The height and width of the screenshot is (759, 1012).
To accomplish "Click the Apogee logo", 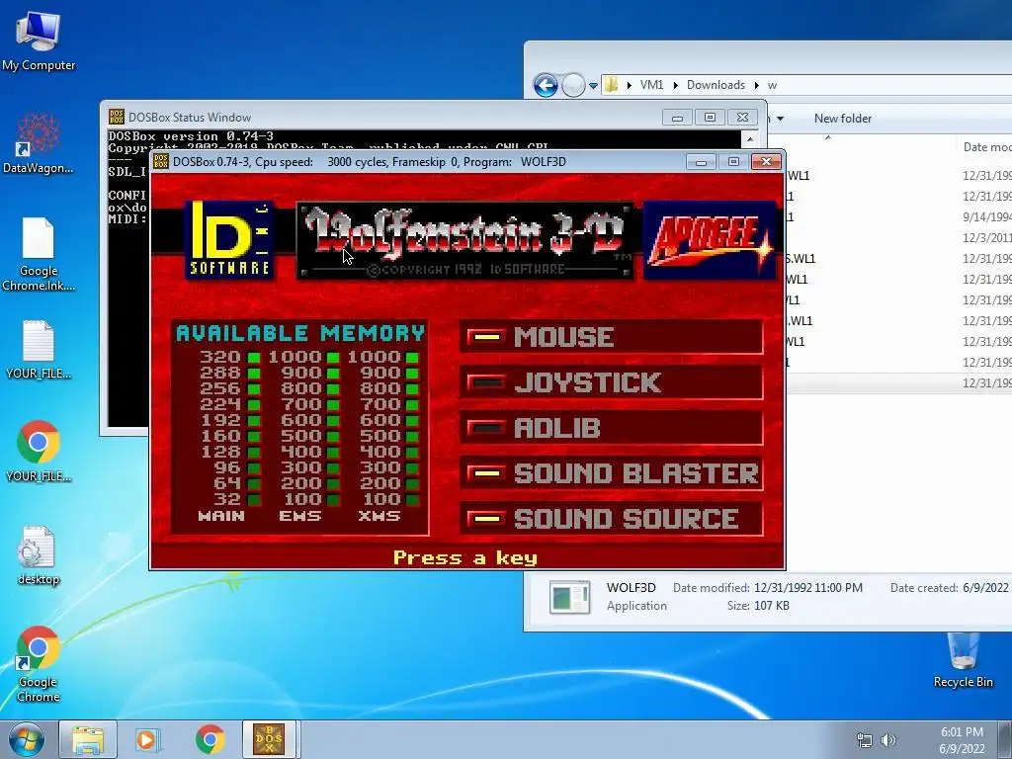I will click(x=710, y=239).
